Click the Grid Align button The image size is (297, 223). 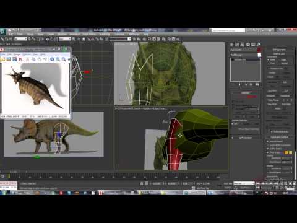pyautogui.click(x=286, y=105)
